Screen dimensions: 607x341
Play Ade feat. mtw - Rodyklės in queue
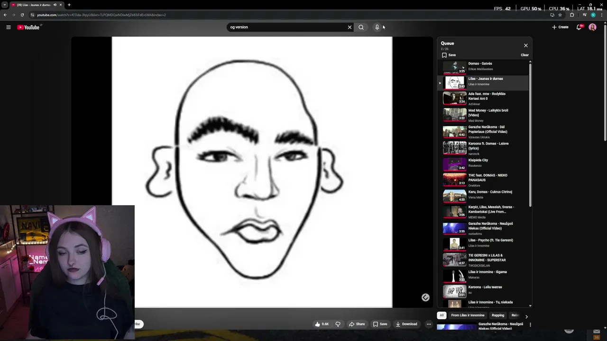tap(482, 99)
